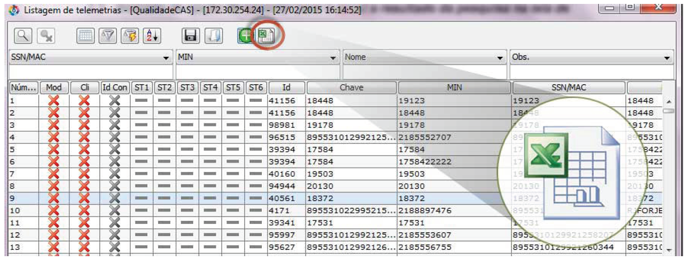Select Chave cell 20130 in row 8
Image resolution: width=687 pixels, height=264 pixels.
(351, 186)
